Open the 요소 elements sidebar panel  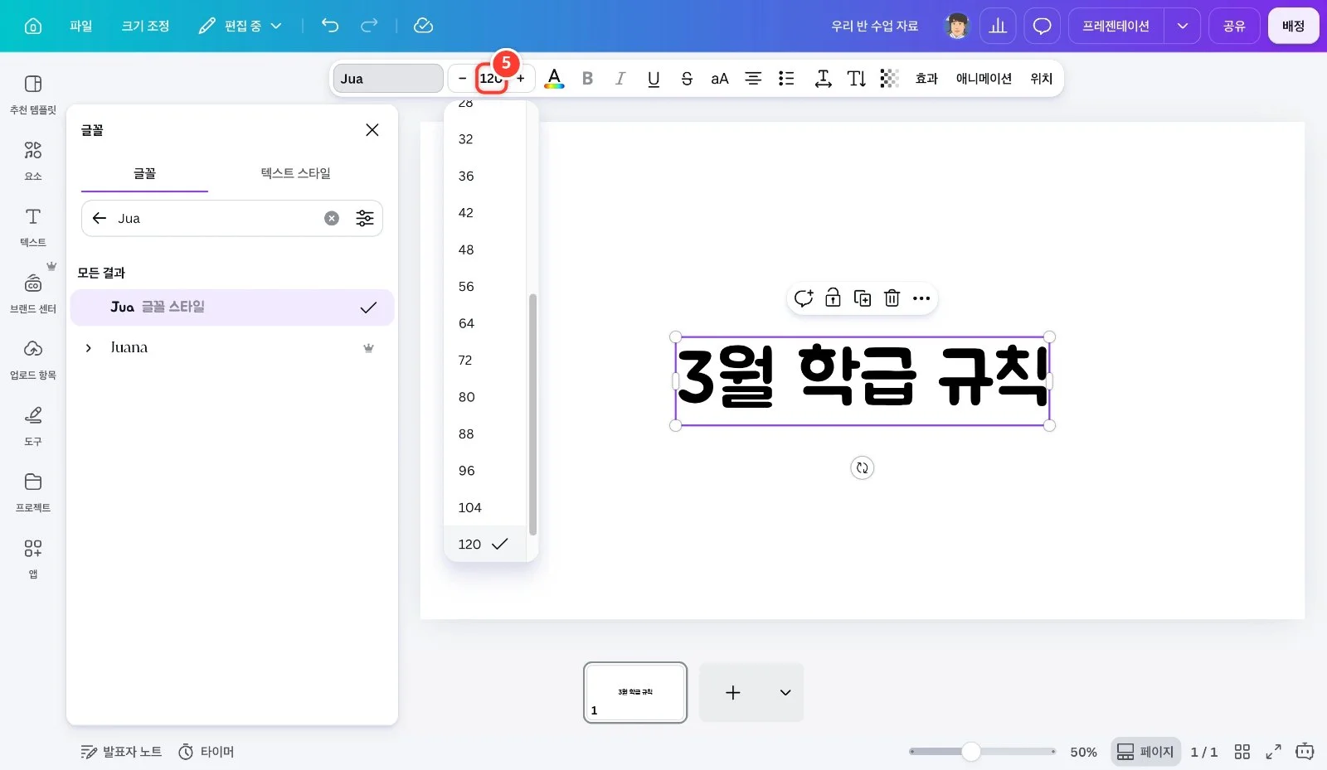coord(33,159)
